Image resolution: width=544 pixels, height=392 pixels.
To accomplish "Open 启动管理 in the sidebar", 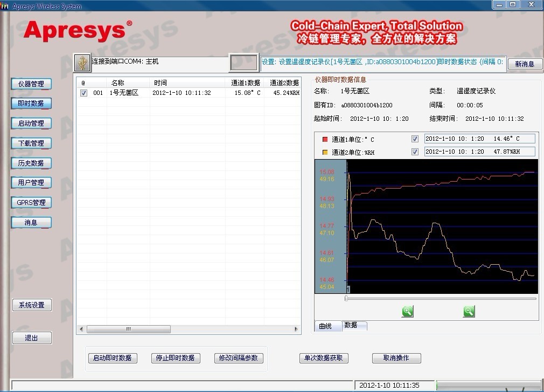I will pos(31,123).
